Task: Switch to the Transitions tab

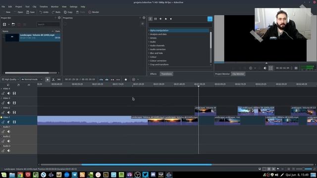Action: [x=166, y=74]
